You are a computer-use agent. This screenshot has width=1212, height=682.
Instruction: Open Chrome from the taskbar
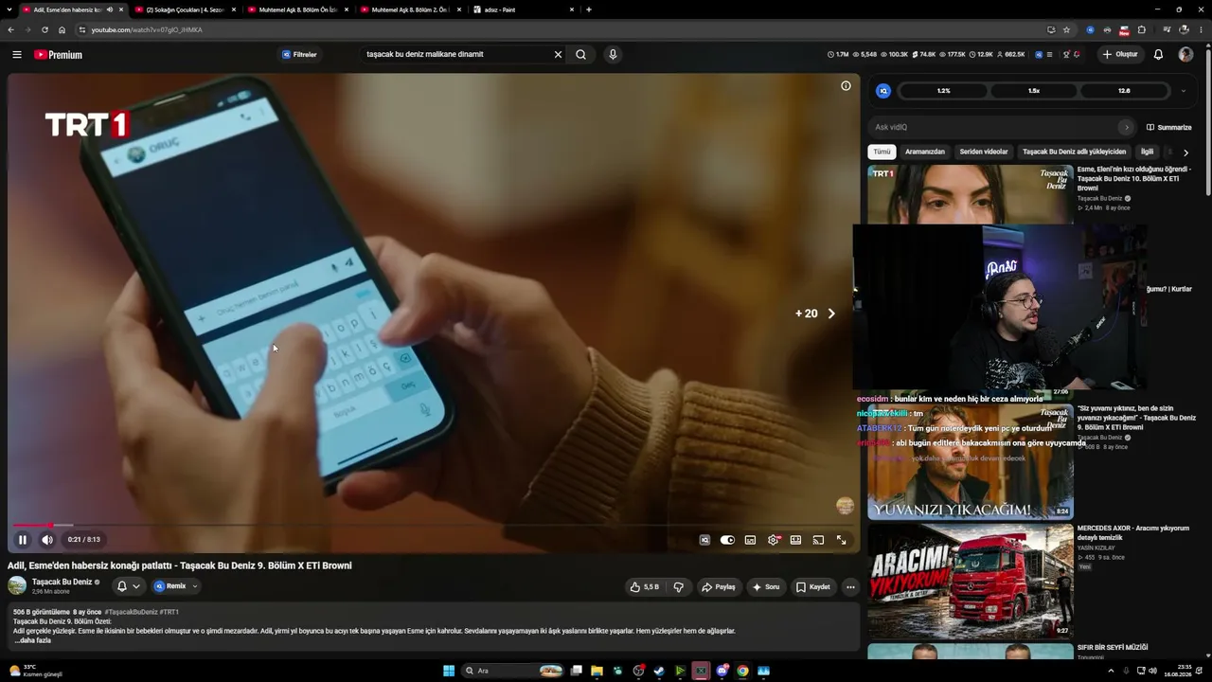742,671
